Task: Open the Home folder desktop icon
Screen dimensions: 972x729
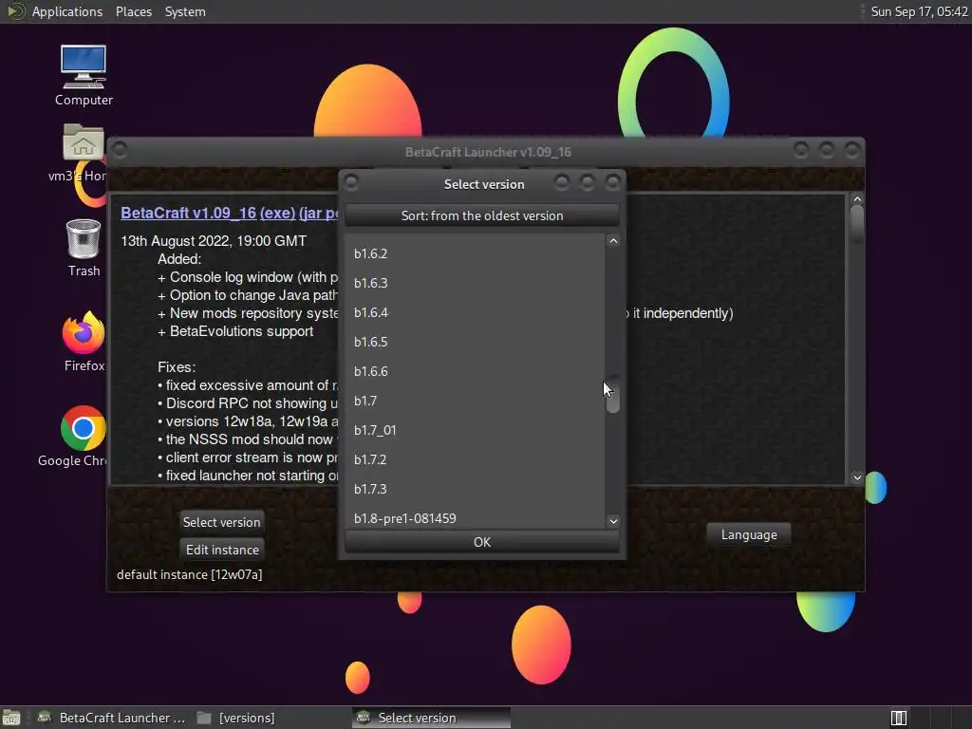Action: (x=84, y=153)
